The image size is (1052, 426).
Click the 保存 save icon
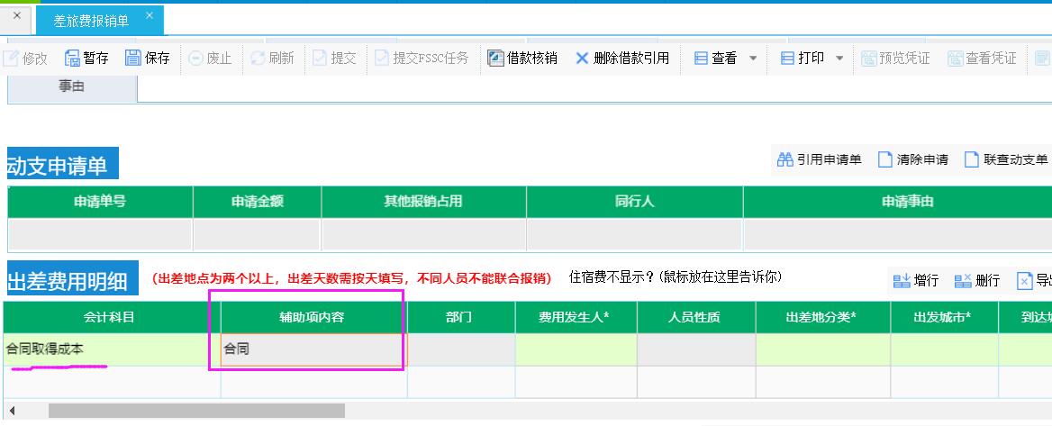[x=133, y=59]
